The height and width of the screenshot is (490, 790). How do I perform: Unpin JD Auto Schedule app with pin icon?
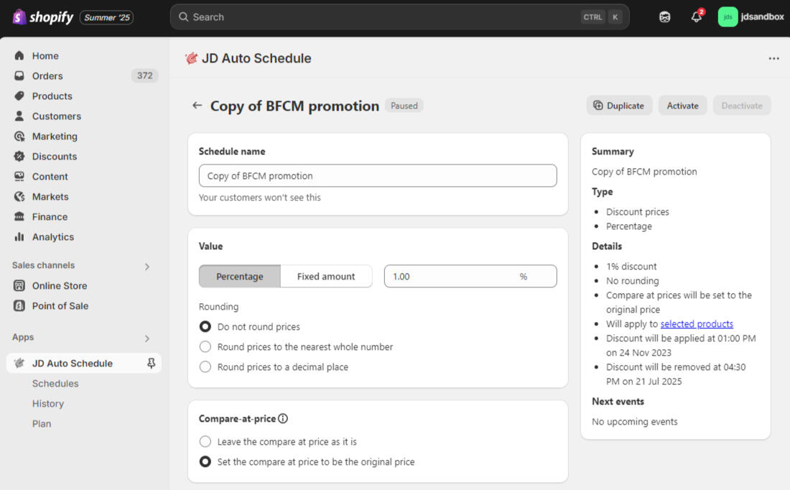tap(151, 364)
